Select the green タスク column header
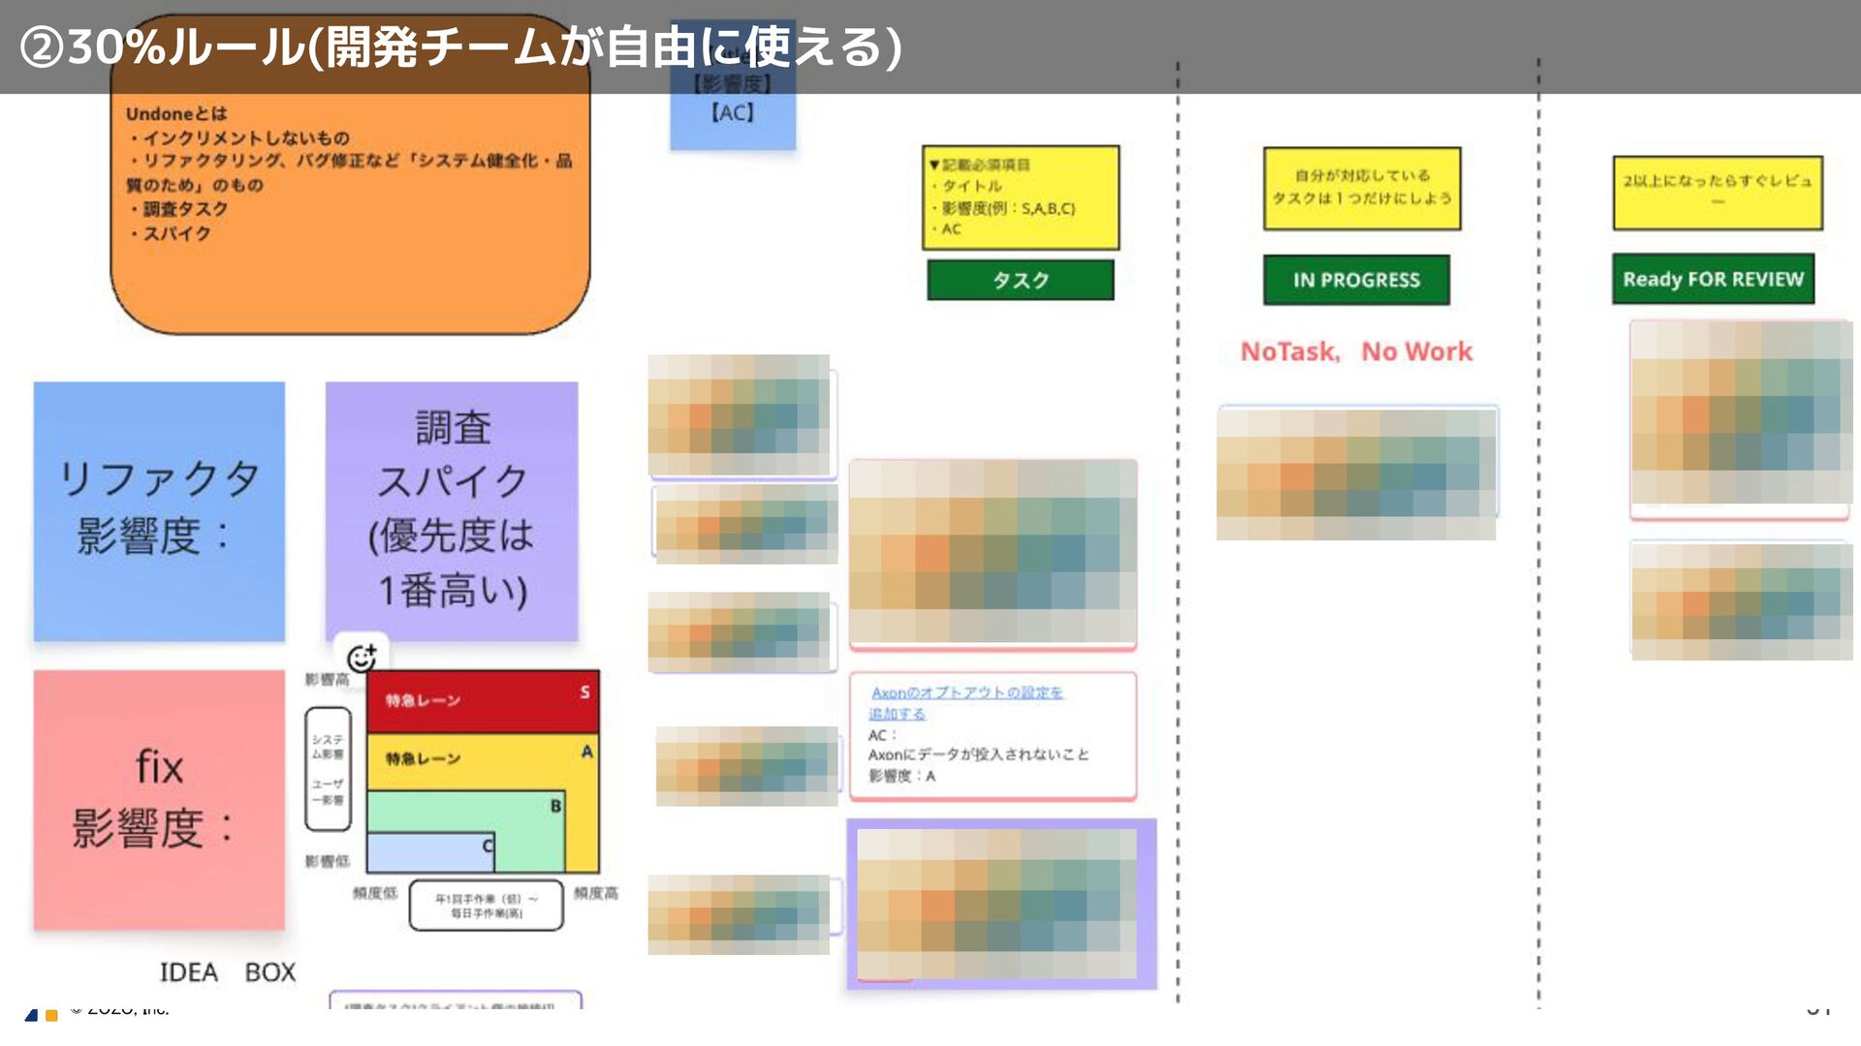 [1020, 280]
